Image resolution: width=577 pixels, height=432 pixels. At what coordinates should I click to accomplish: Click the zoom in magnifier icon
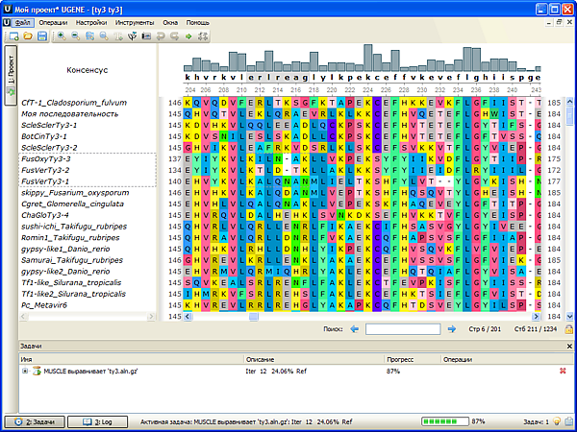click(x=61, y=36)
